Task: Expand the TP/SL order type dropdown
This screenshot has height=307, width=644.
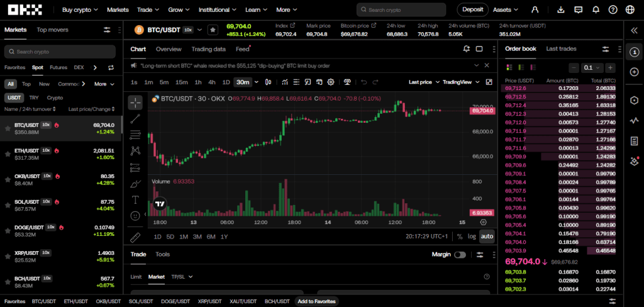Action: click(x=182, y=277)
